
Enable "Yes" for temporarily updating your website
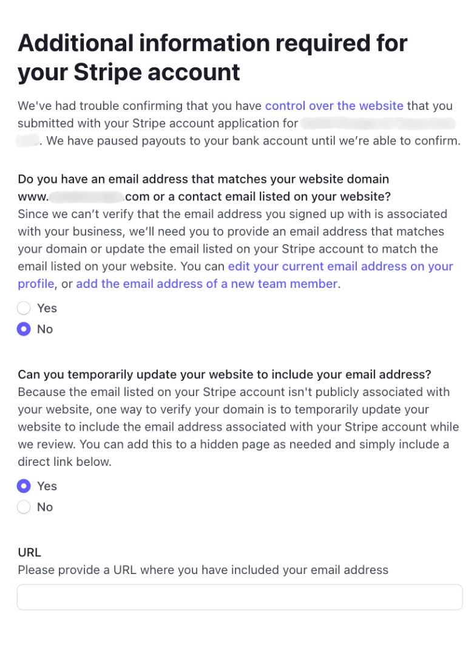click(x=24, y=486)
